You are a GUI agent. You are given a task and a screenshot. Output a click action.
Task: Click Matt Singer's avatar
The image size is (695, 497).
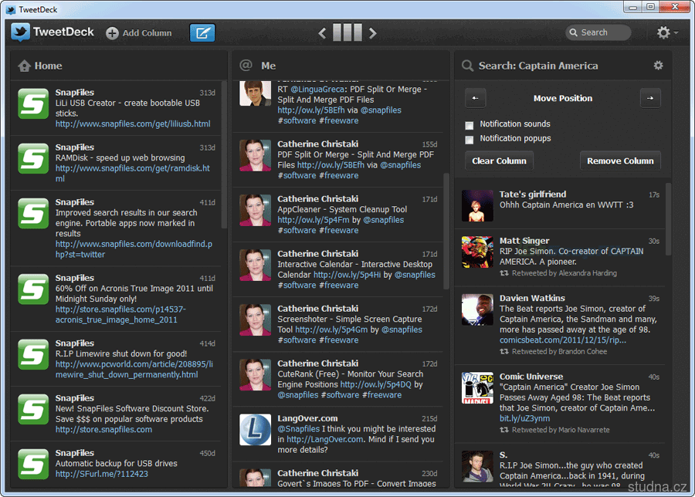477,252
